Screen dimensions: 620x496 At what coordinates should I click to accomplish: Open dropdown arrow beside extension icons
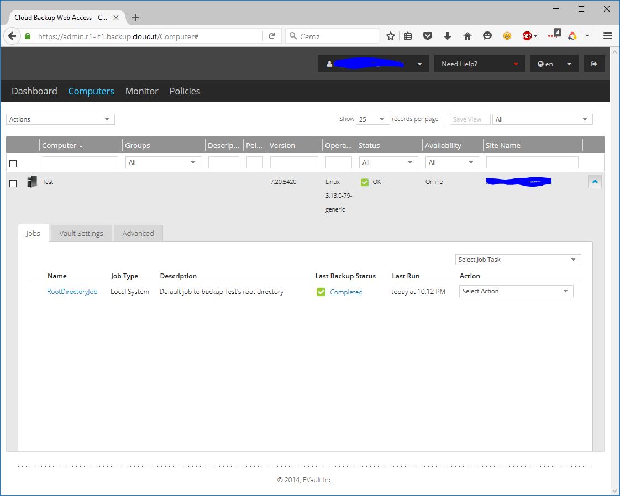pos(587,36)
